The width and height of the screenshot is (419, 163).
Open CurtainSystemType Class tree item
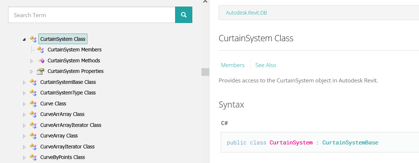[68, 93]
